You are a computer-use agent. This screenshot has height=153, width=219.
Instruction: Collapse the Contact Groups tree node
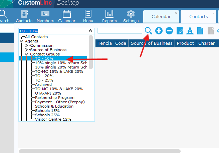(26, 54)
